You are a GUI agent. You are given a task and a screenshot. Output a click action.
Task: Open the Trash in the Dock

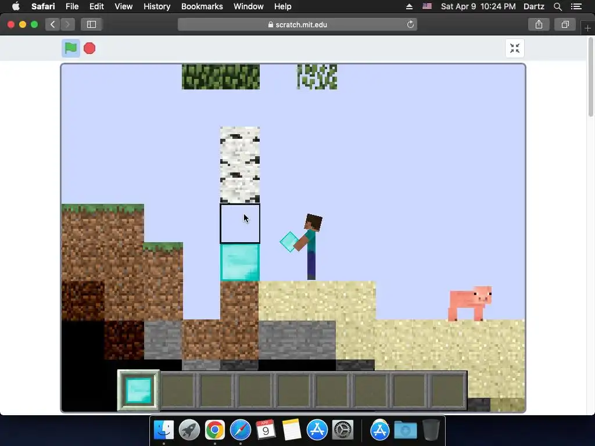[x=431, y=430]
